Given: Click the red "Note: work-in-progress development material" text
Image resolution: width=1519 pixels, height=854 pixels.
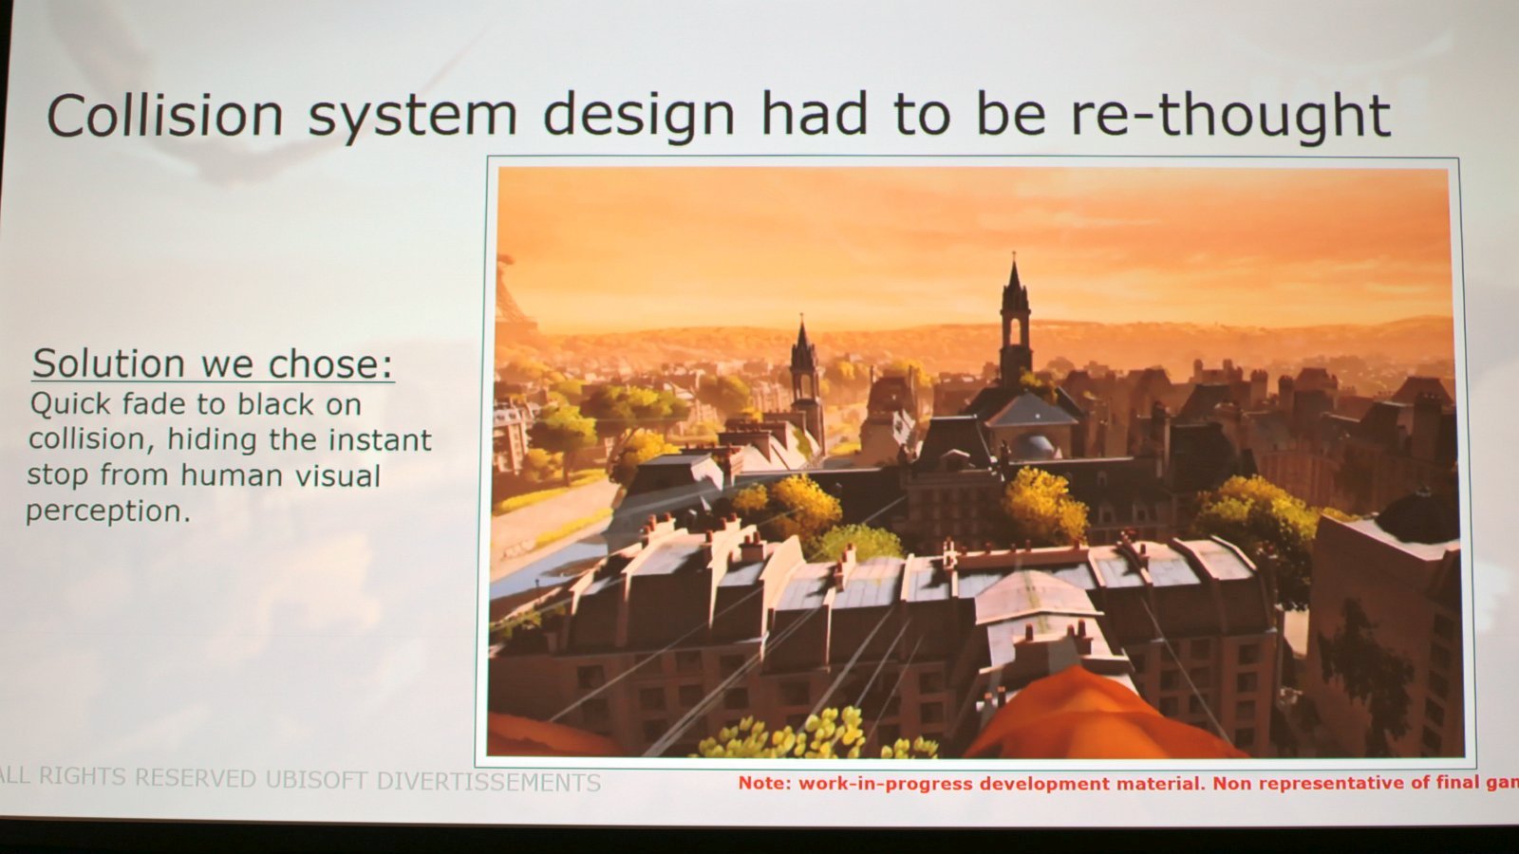Looking at the screenshot, I should (969, 784).
